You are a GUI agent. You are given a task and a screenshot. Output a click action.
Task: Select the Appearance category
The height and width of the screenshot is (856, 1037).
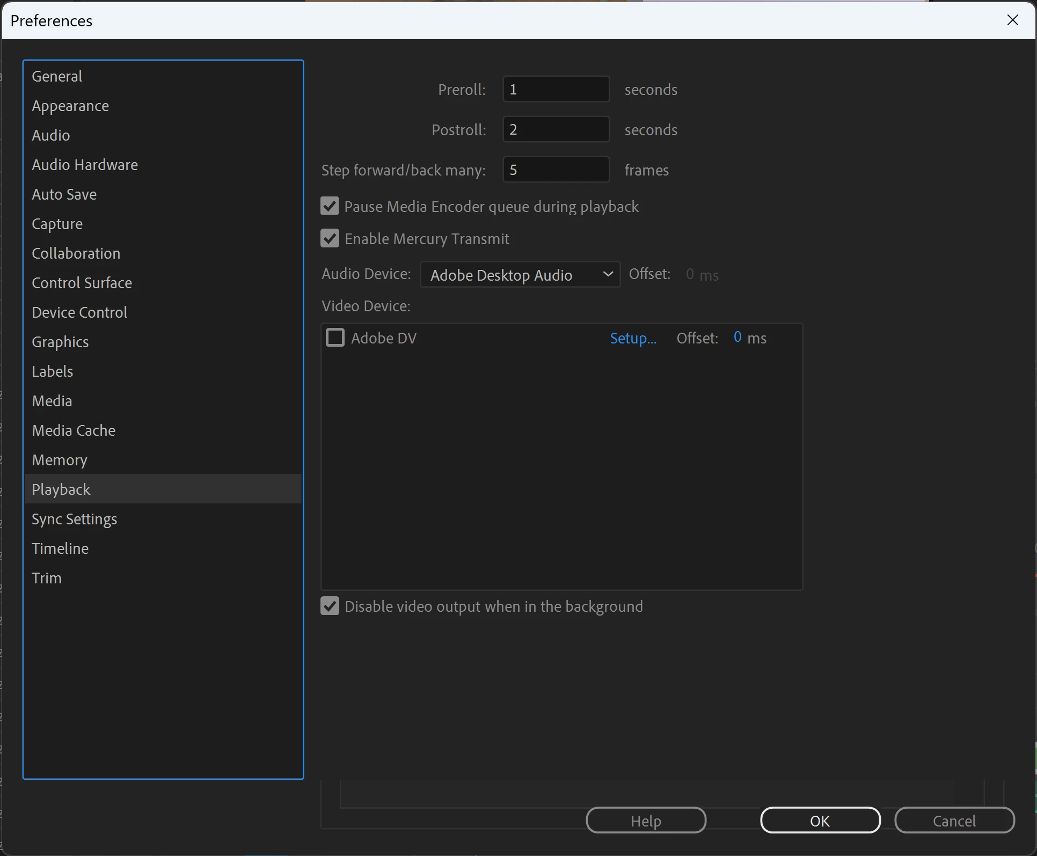tap(70, 106)
